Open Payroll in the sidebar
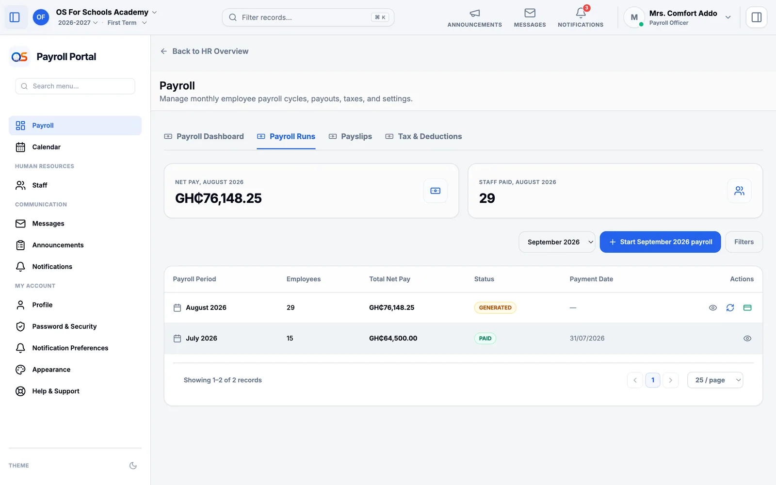 75,126
